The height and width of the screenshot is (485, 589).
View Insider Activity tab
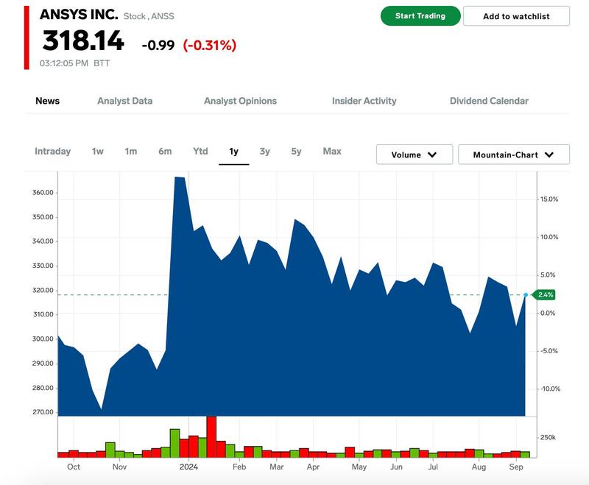[364, 101]
